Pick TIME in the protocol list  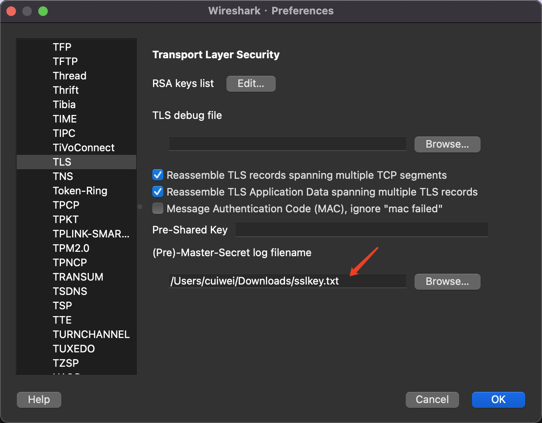[x=77, y=119]
